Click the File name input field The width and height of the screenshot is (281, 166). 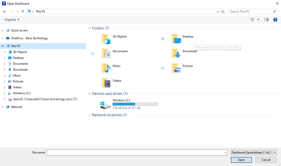pos(135,153)
